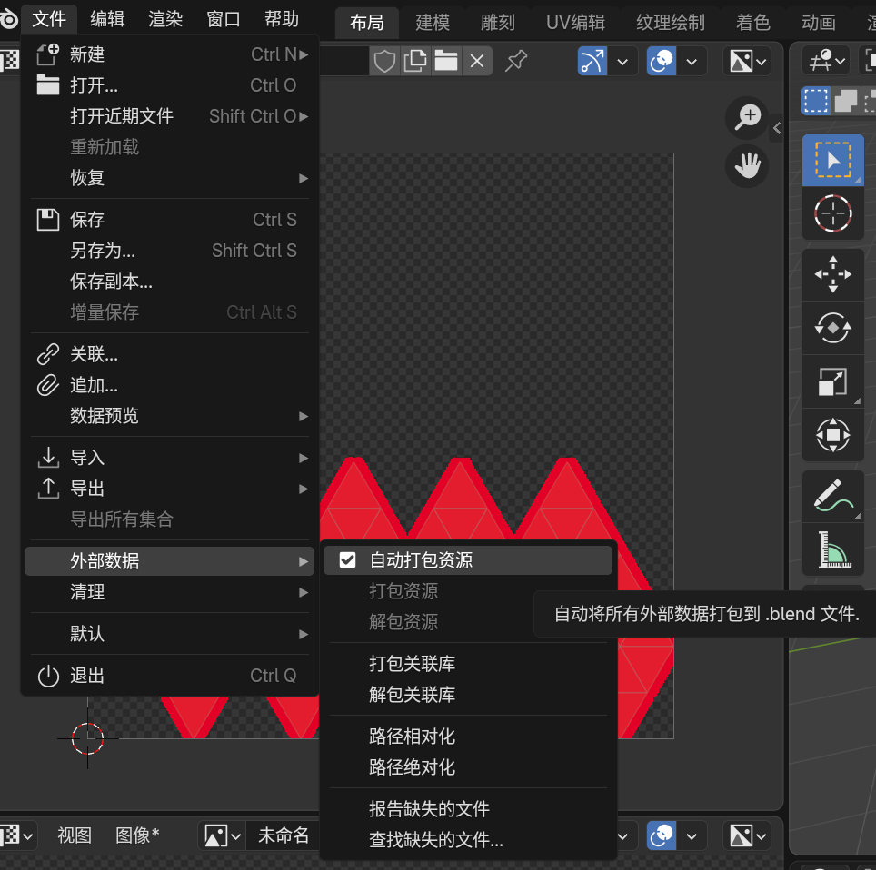Viewport: 876px width, 870px height.
Task: Click the fake user shield icon
Action: [x=384, y=61]
